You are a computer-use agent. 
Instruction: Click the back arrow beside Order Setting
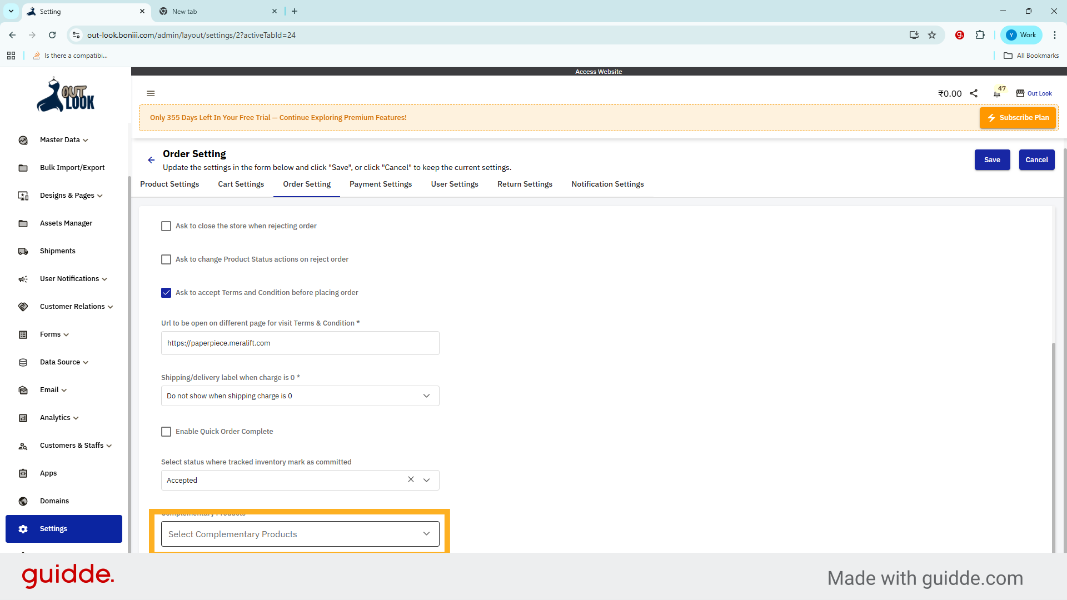[x=151, y=160]
